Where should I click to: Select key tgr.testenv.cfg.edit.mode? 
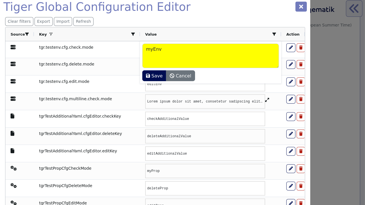tap(64, 81)
